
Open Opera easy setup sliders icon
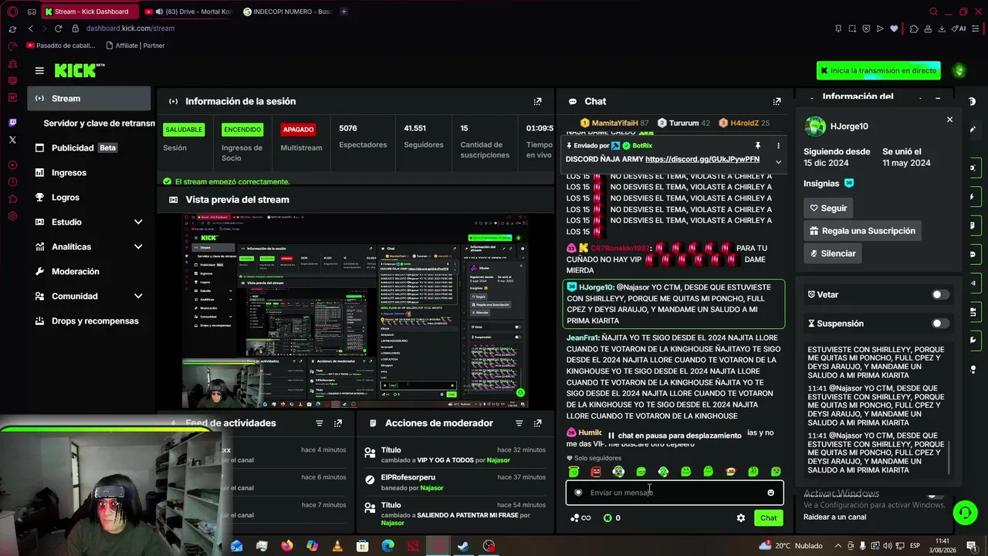pyautogui.click(x=976, y=29)
